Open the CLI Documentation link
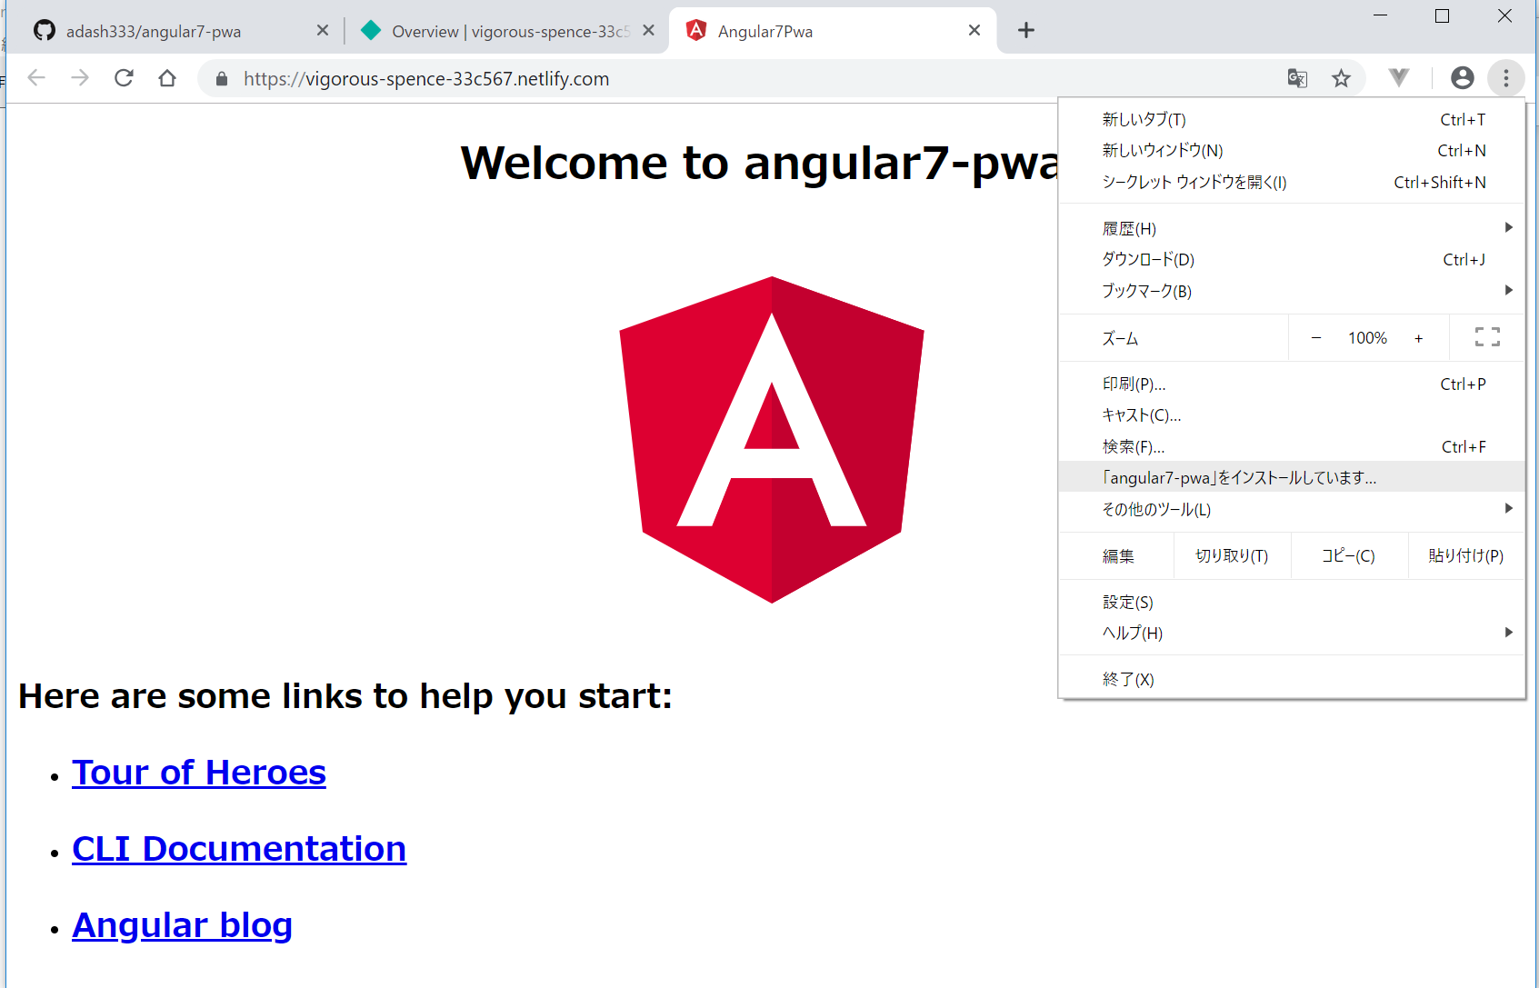The height and width of the screenshot is (988, 1539). [238, 849]
